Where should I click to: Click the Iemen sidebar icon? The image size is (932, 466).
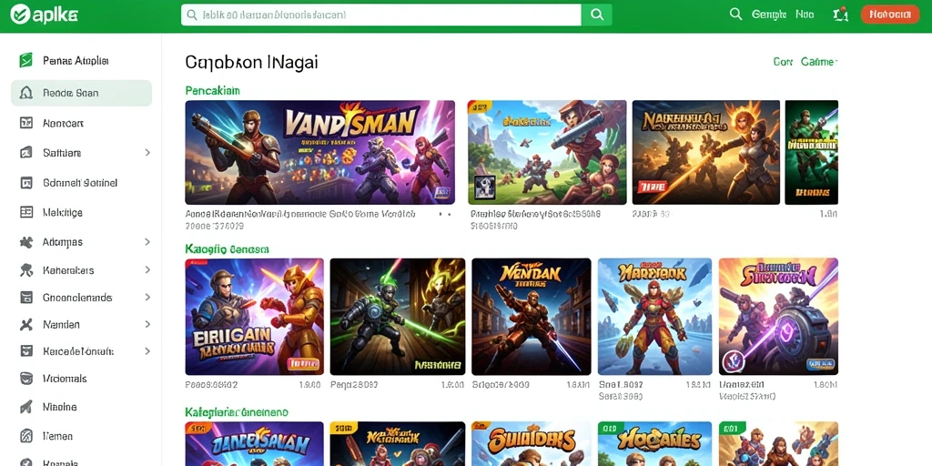tap(25, 436)
